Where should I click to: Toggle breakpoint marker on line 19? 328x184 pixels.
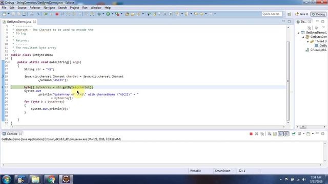pyautogui.click(x=3, y=77)
